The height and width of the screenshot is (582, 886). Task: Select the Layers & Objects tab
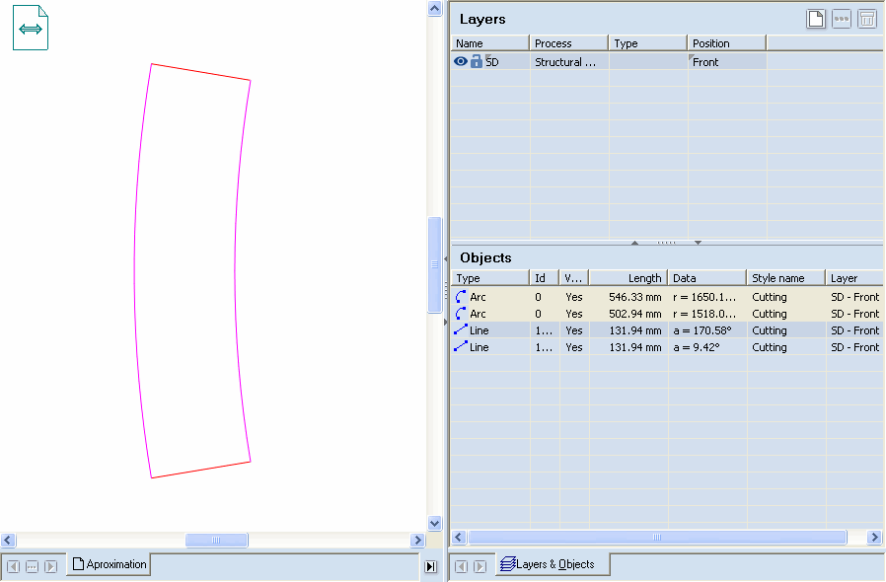554,564
